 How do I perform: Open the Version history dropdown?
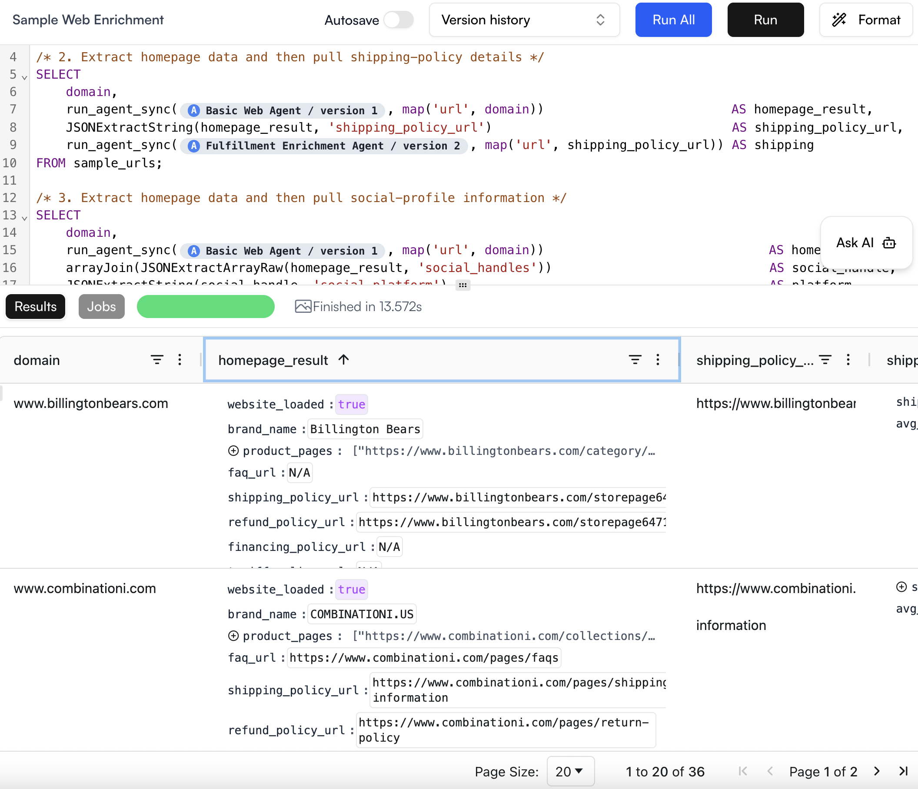(524, 20)
